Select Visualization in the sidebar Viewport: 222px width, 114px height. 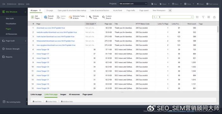pos(11,24)
